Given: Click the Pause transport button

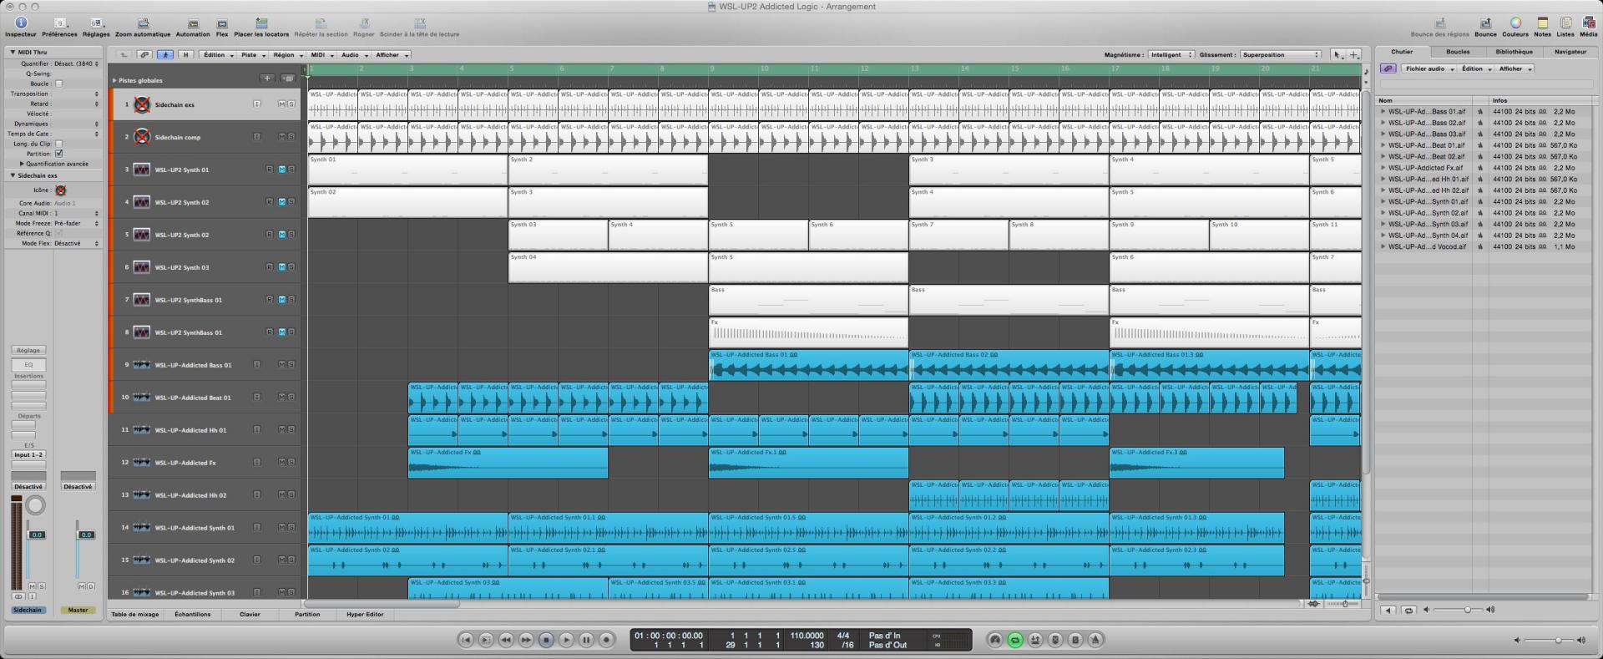Looking at the screenshot, I should [x=586, y=640].
